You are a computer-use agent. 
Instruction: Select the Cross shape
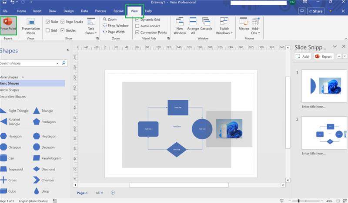click(8, 180)
